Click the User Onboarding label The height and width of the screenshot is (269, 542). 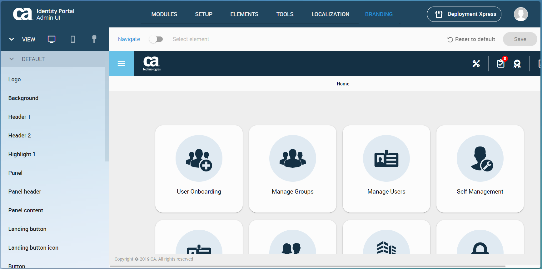tap(199, 192)
